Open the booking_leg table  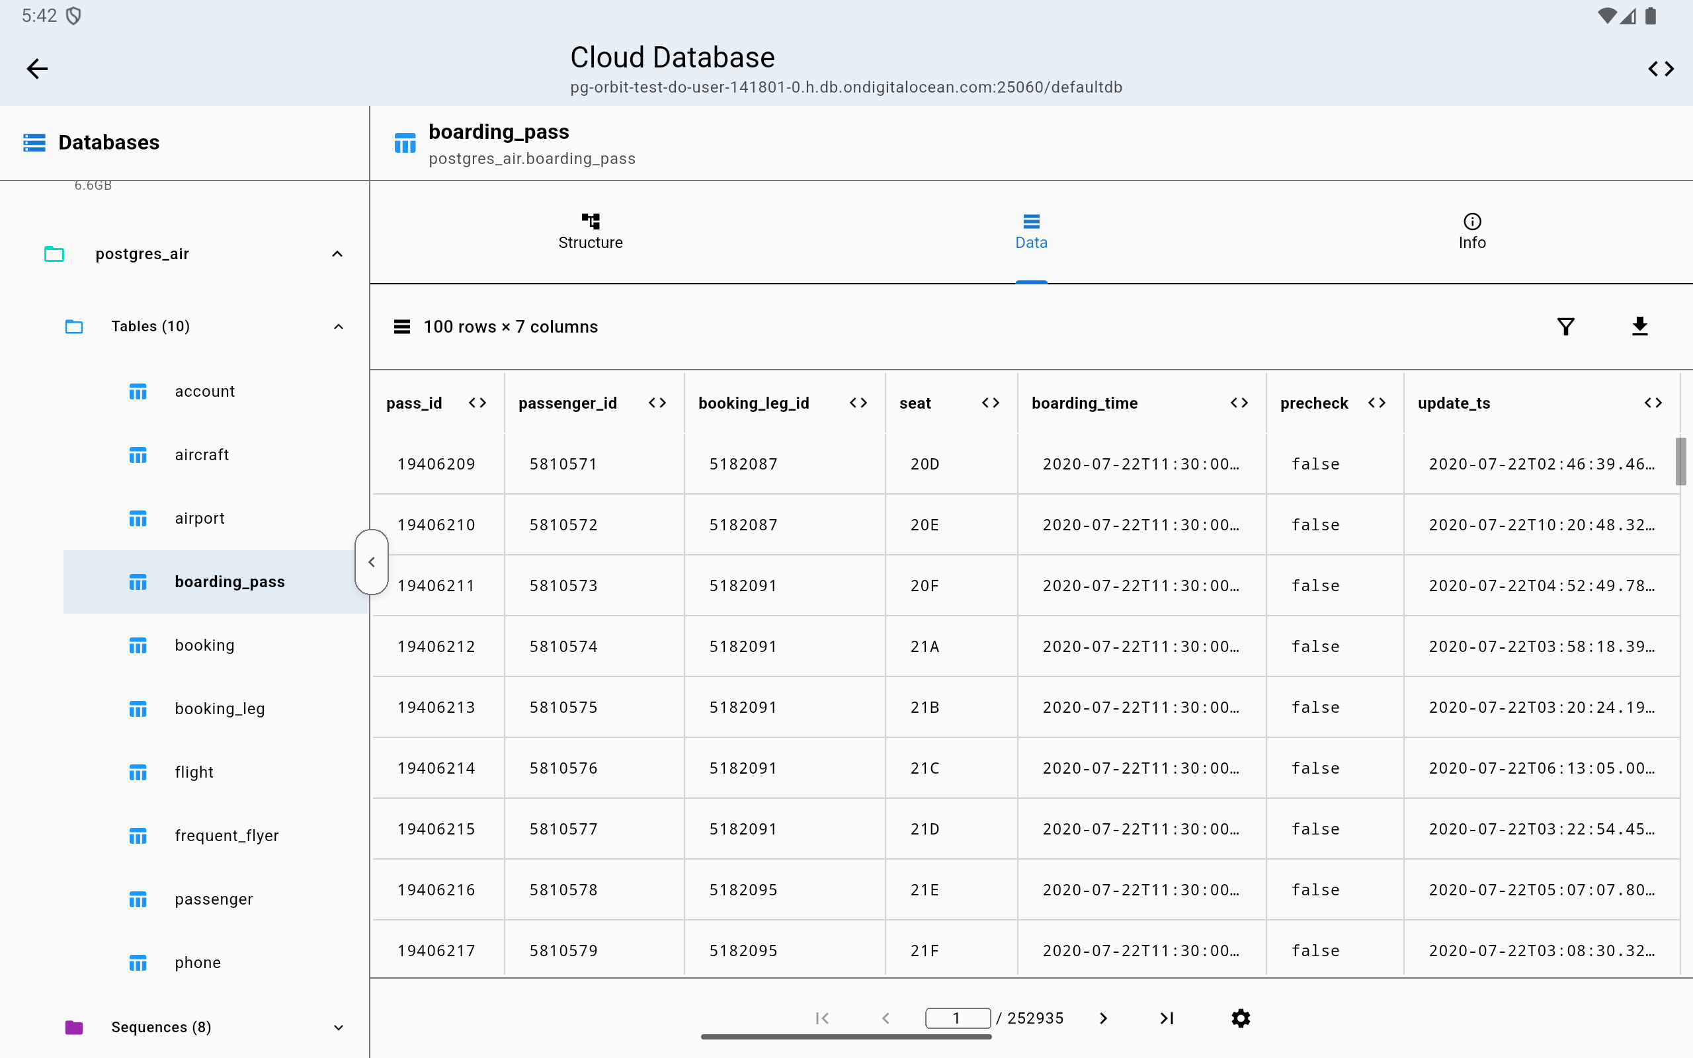216,709
